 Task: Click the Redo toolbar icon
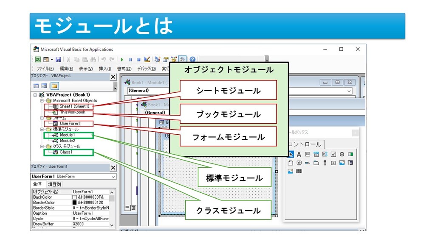(112, 59)
